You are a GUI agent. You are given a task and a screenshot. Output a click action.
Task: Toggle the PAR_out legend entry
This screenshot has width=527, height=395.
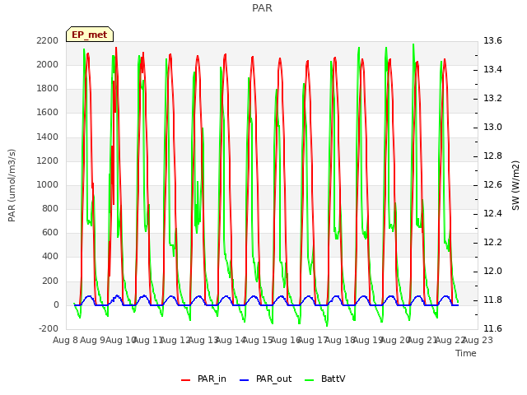tap(265, 379)
